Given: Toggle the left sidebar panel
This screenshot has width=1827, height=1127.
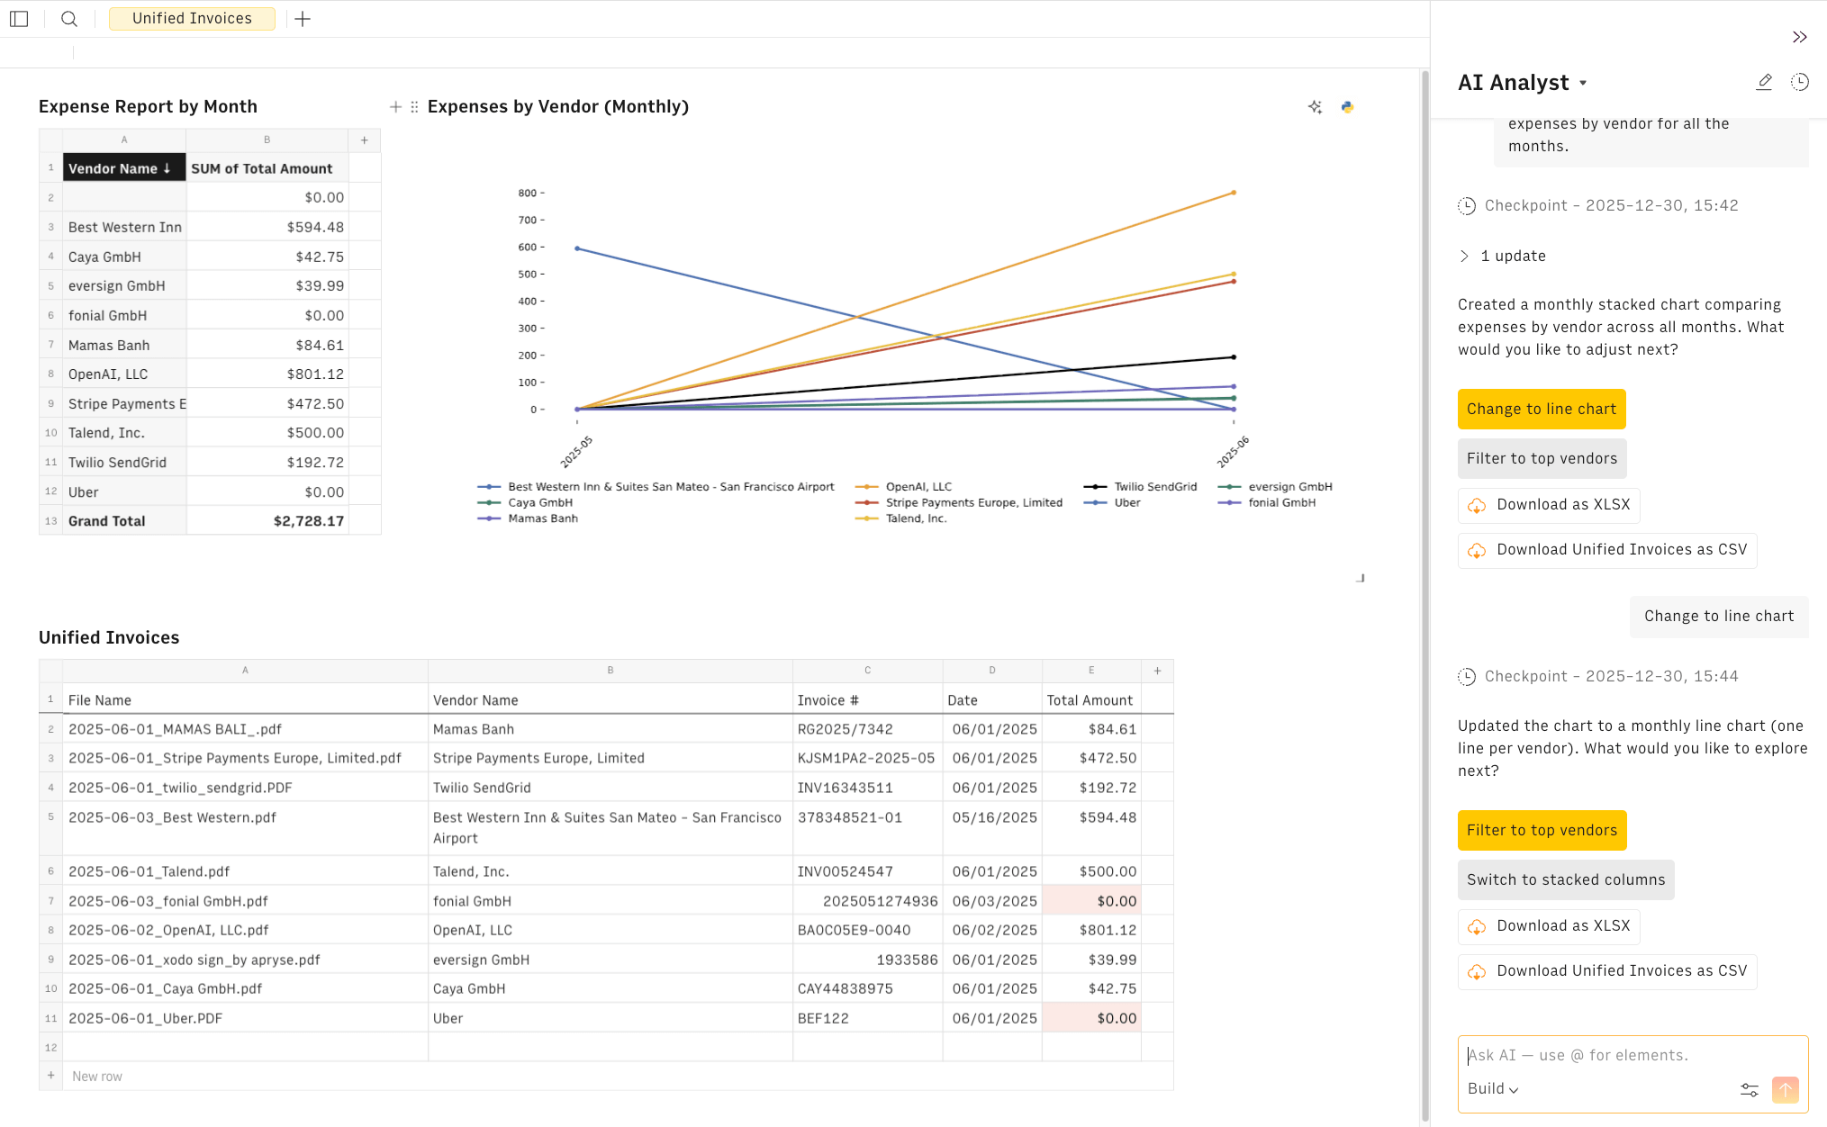Looking at the screenshot, I should click(x=19, y=18).
